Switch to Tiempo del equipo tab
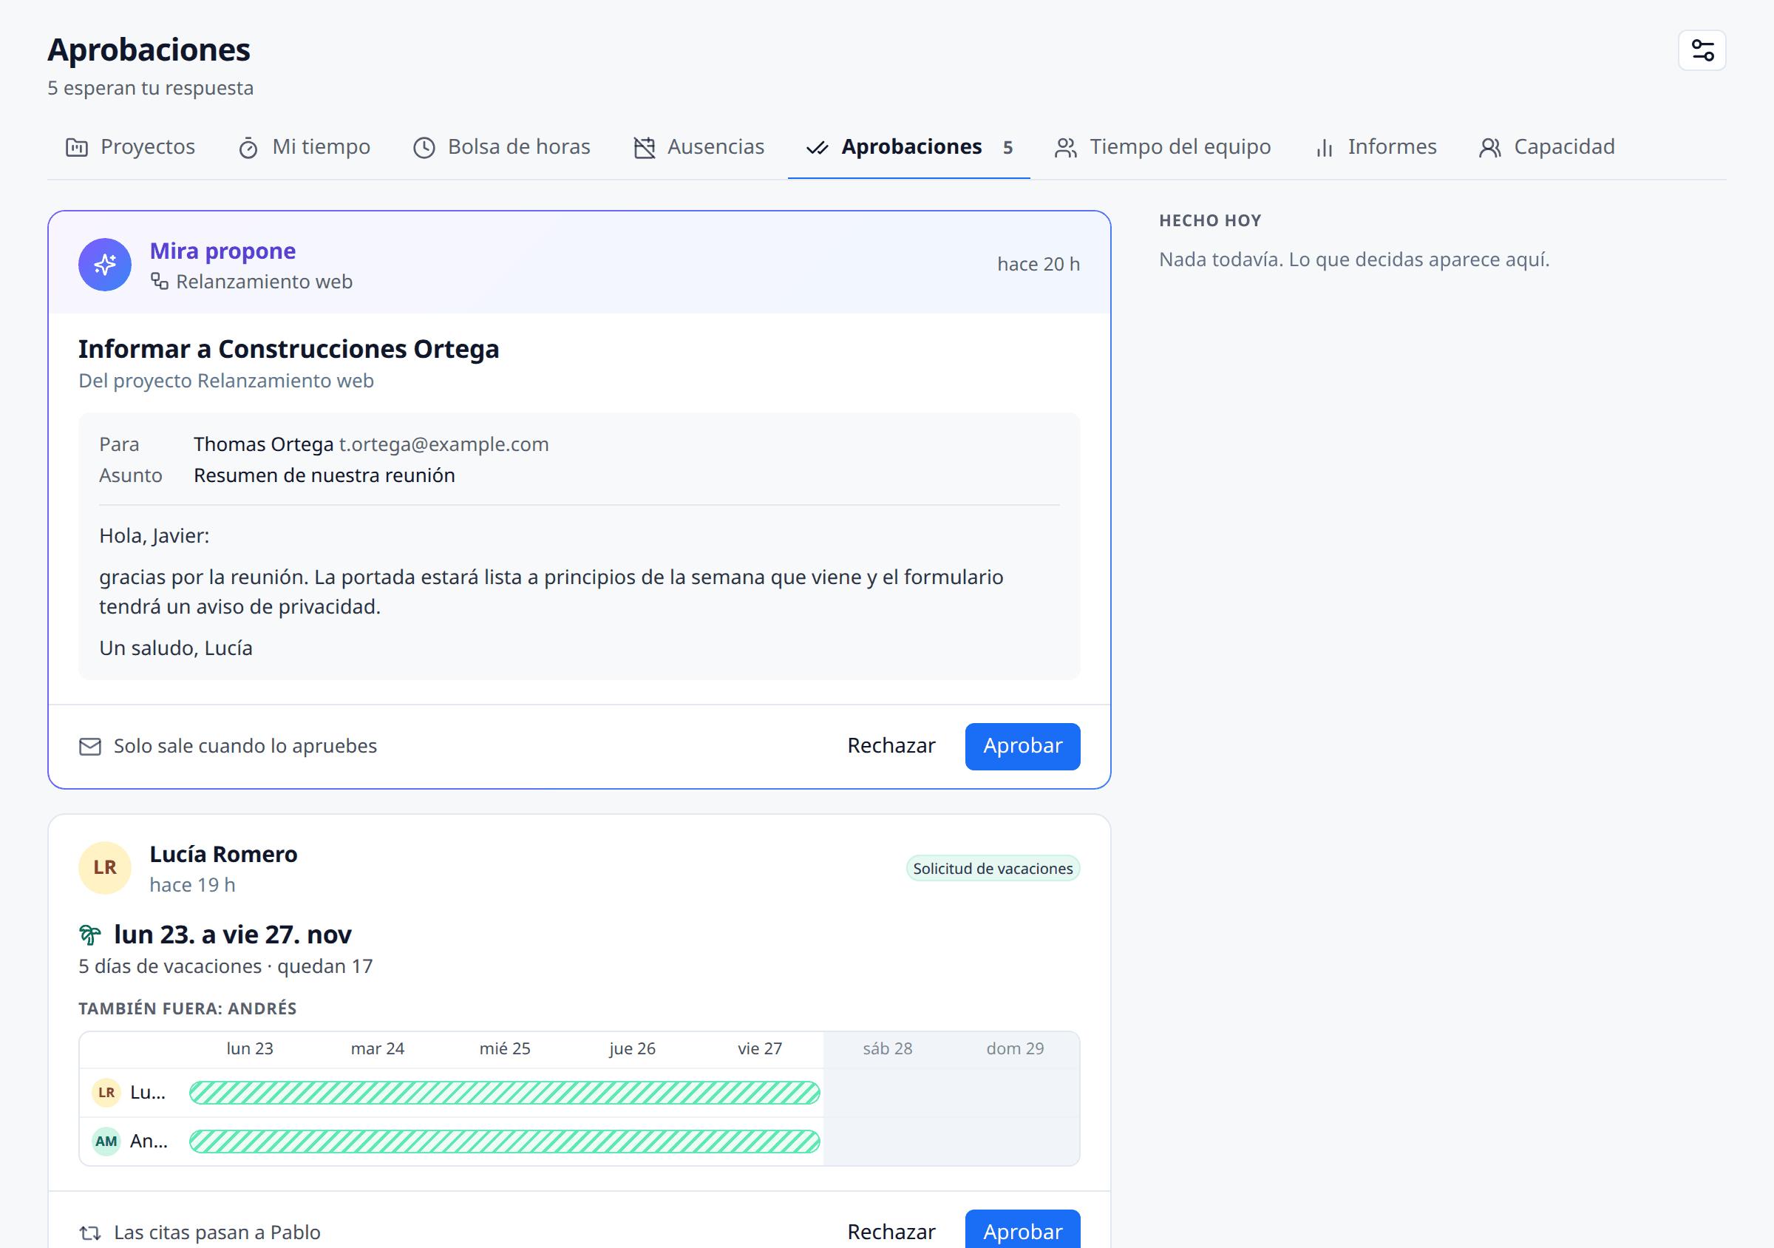Image resolution: width=1774 pixels, height=1248 pixels. pos(1163,147)
